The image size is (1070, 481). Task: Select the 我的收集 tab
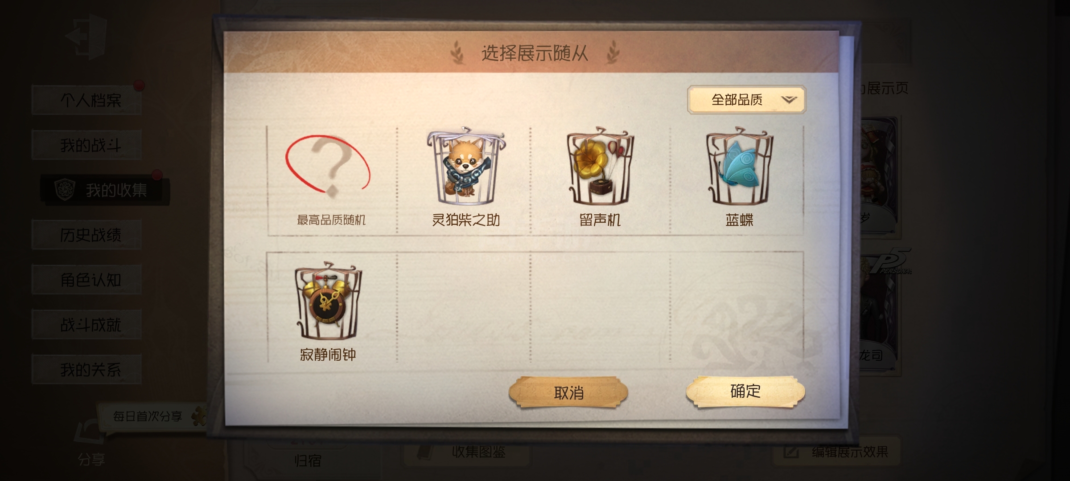[105, 190]
